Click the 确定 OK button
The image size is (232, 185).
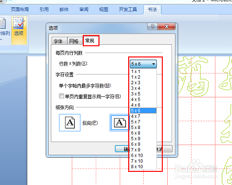(x=123, y=149)
